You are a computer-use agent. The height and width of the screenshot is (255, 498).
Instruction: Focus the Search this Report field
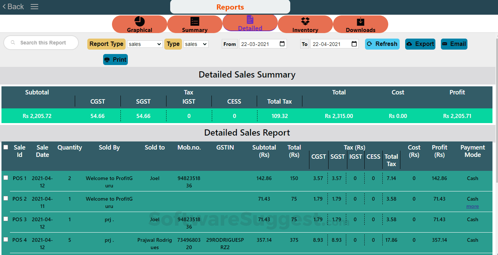click(x=43, y=43)
